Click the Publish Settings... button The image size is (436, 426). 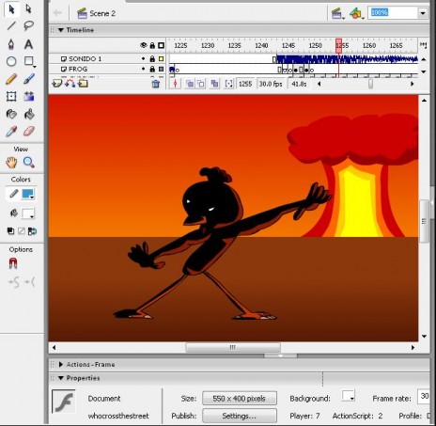240,416
